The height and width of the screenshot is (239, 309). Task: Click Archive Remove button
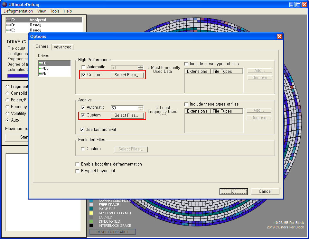click(x=259, y=118)
